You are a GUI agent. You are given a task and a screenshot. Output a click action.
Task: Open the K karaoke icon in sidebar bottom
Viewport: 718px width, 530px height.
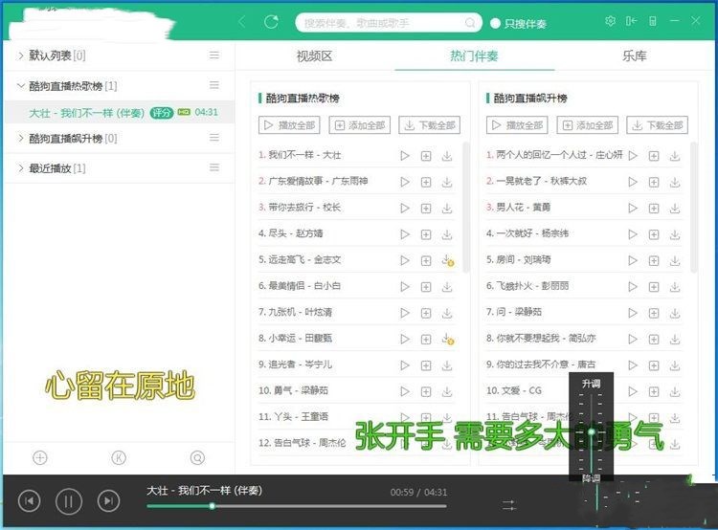[x=119, y=457]
